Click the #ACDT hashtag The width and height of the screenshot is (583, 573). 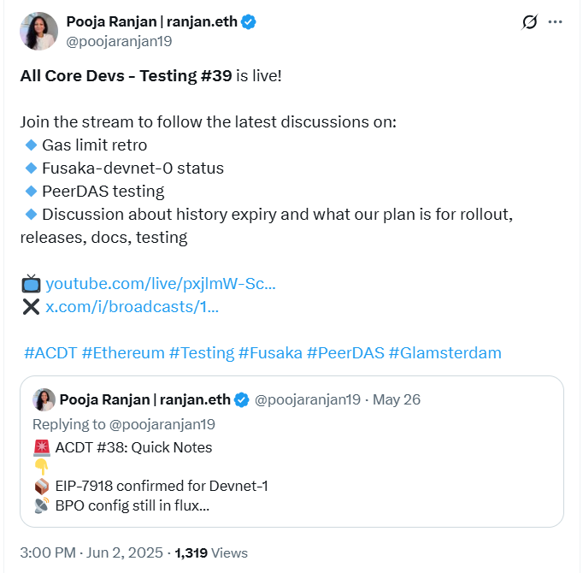tap(50, 352)
